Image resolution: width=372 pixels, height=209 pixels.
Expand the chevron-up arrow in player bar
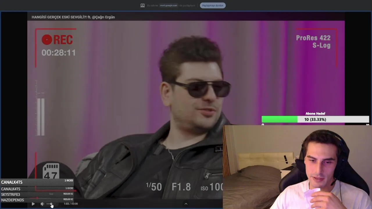click(x=186, y=204)
